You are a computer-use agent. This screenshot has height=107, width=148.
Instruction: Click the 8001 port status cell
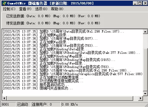[9, 104]
